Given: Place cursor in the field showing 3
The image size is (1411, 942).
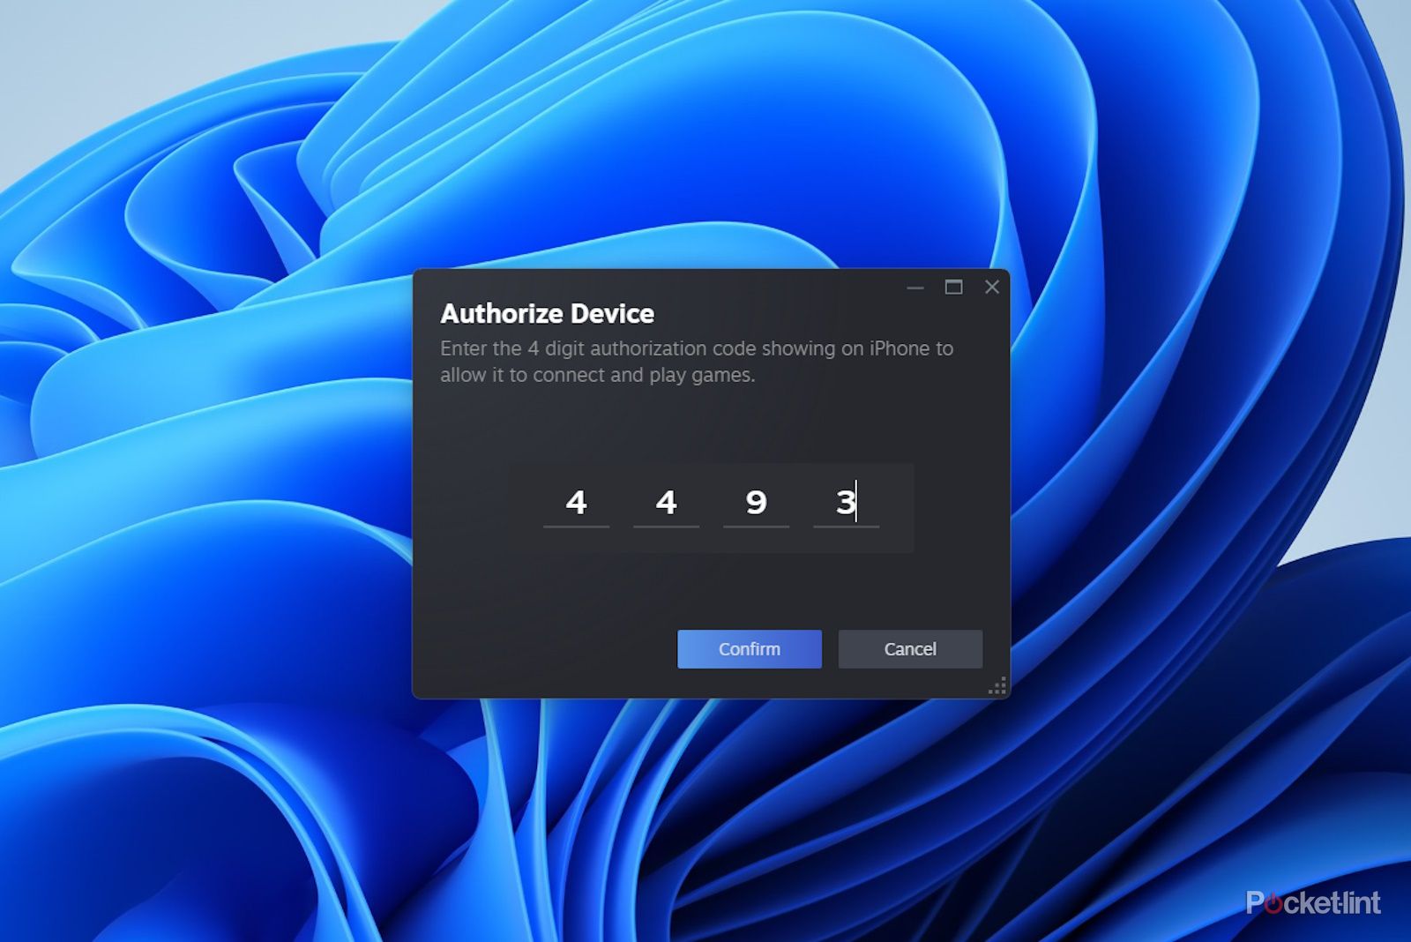Looking at the screenshot, I should 845,503.
